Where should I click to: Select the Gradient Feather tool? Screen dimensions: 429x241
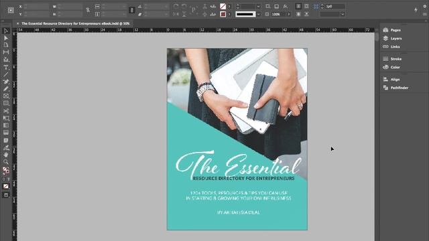6,133
